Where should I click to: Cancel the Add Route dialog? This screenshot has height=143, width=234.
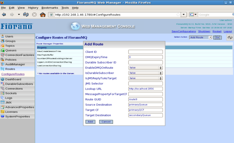pyautogui.click(x=106, y=122)
